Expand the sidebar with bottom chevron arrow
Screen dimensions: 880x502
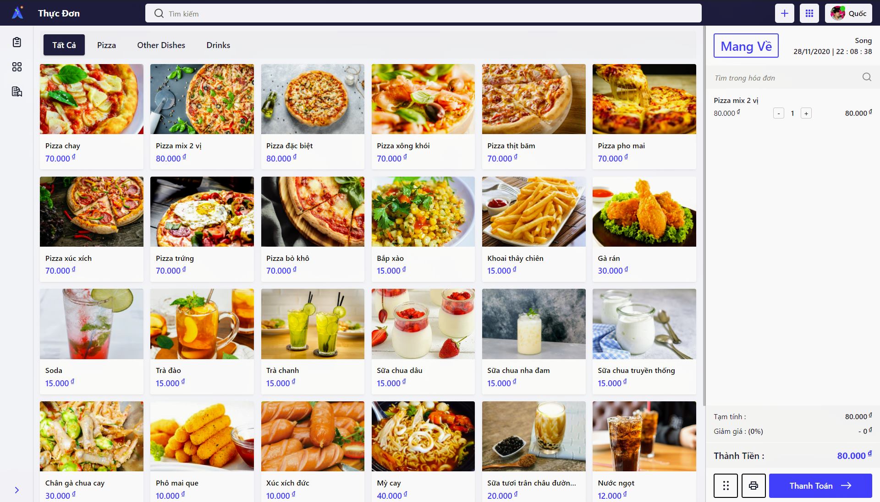pos(17,490)
